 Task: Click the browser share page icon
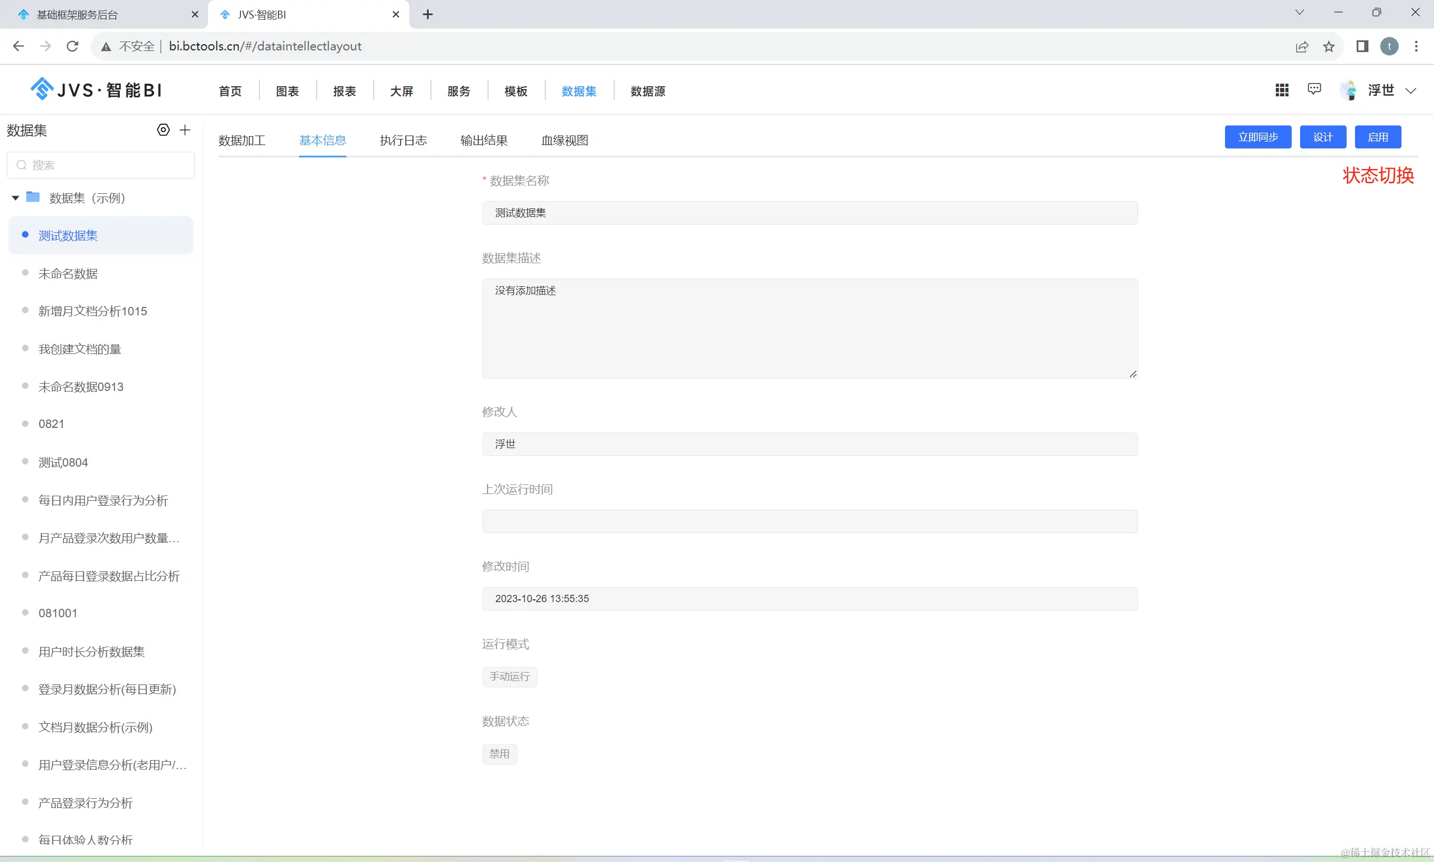(1302, 46)
